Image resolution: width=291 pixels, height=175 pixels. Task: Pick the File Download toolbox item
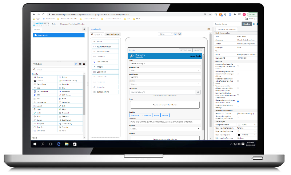point(43,92)
